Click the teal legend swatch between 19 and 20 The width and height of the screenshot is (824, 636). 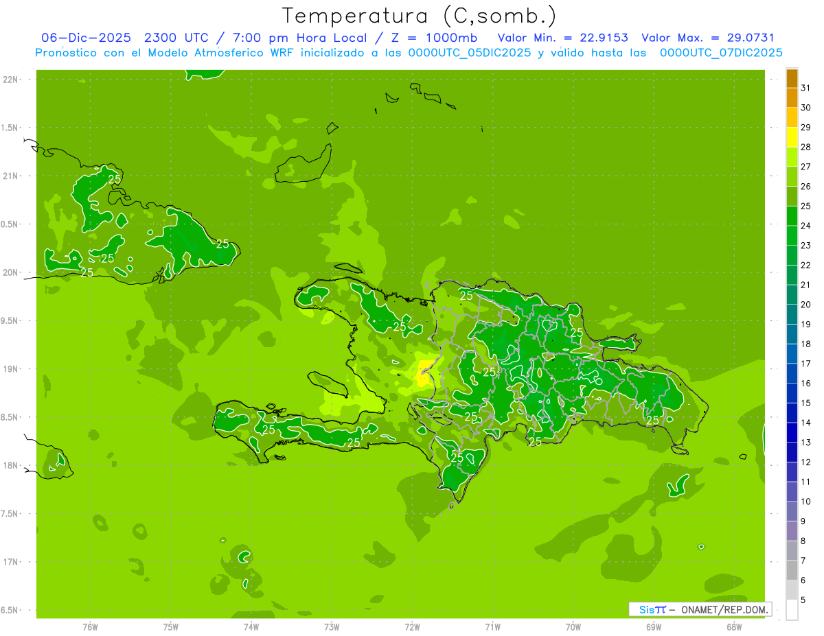click(x=792, y=314)
